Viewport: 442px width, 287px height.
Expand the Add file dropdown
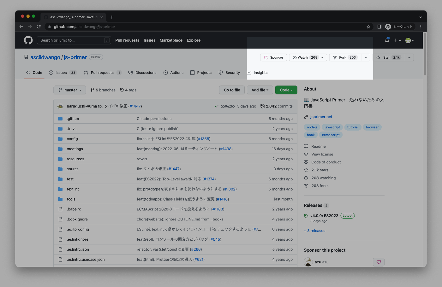click(x=260, y=90)
